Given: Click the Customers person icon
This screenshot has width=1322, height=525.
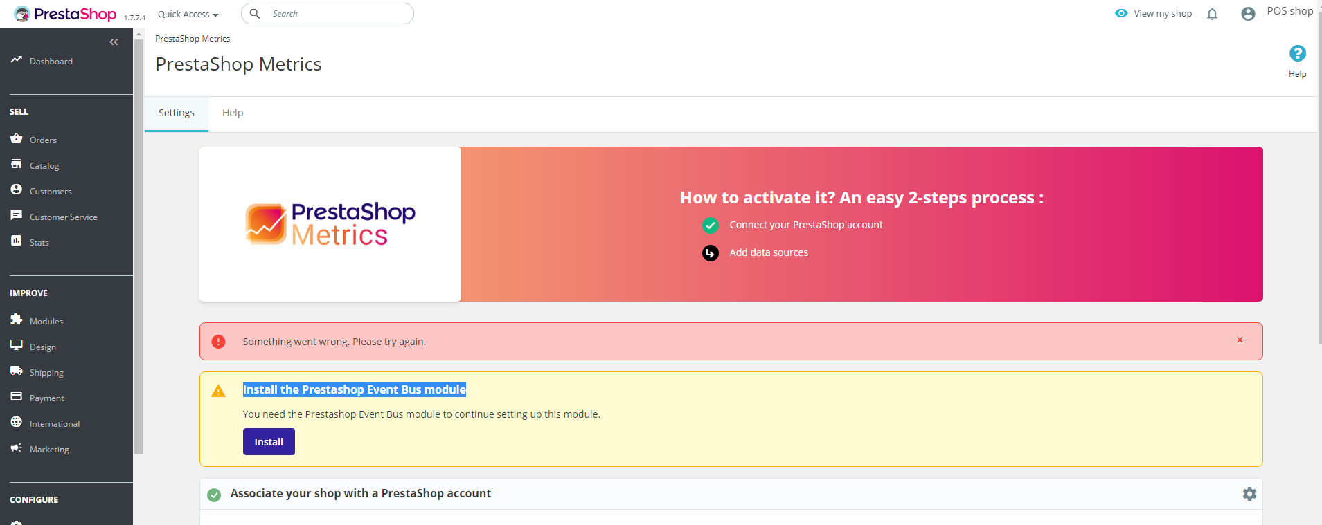Looking at the screenshot, I should (x=17, y=190).
